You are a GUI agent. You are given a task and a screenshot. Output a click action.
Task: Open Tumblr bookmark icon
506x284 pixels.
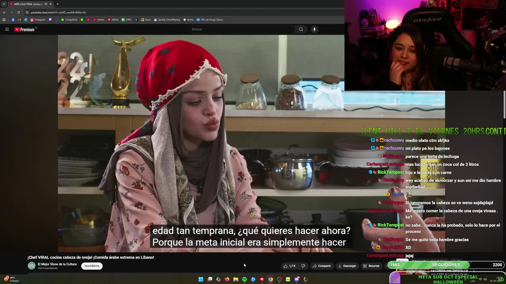coord(136,20)
